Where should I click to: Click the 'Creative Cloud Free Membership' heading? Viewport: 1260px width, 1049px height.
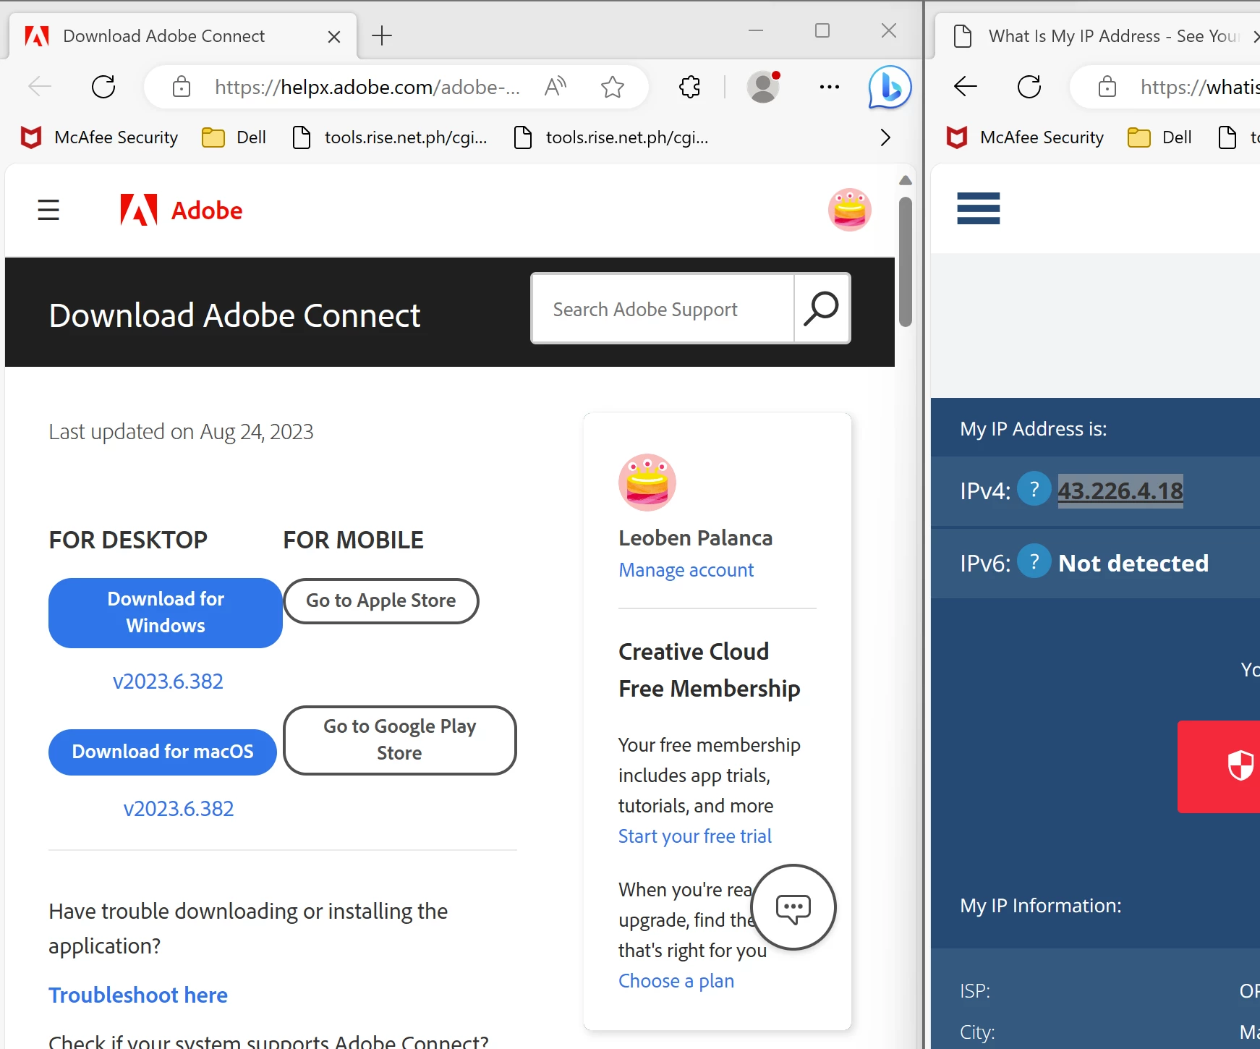click(x=710, y=670)
